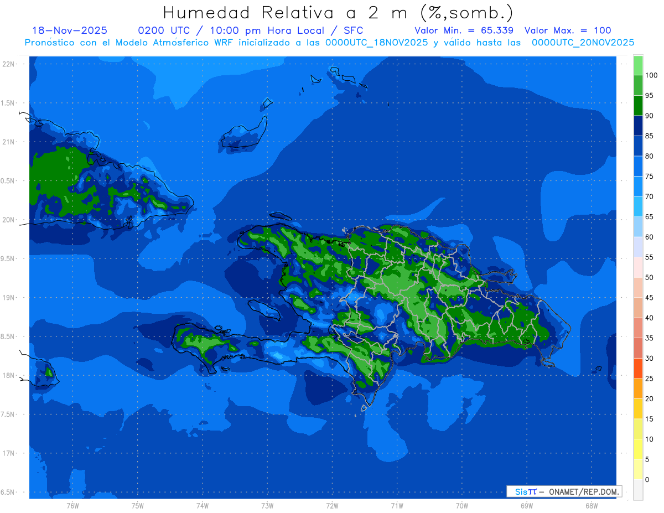Click the cyan swatch between 65 and 70
664x513 pixels.
[638, 206]
